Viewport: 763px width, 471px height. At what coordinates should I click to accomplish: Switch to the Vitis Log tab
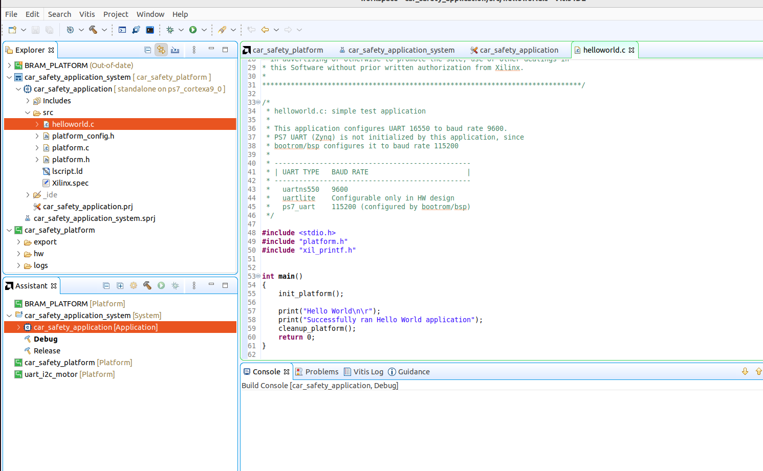(x=363, y=372)
